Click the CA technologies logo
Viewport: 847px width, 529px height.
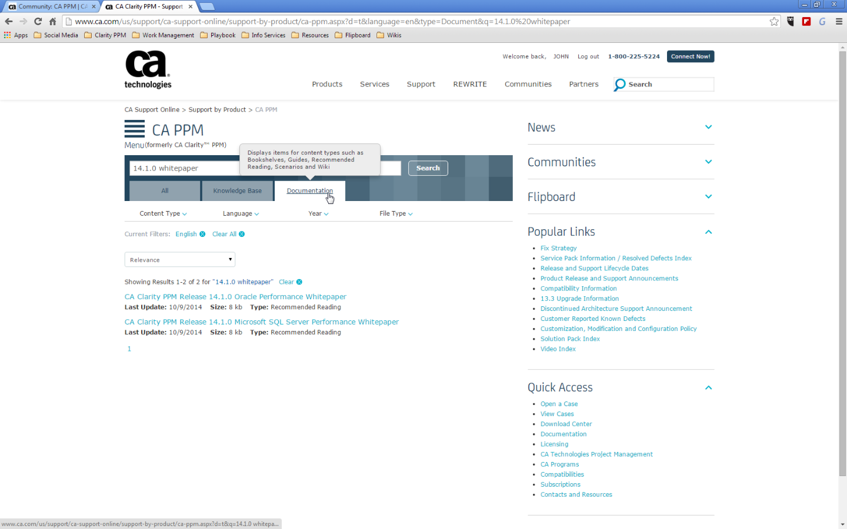[148, 69]
